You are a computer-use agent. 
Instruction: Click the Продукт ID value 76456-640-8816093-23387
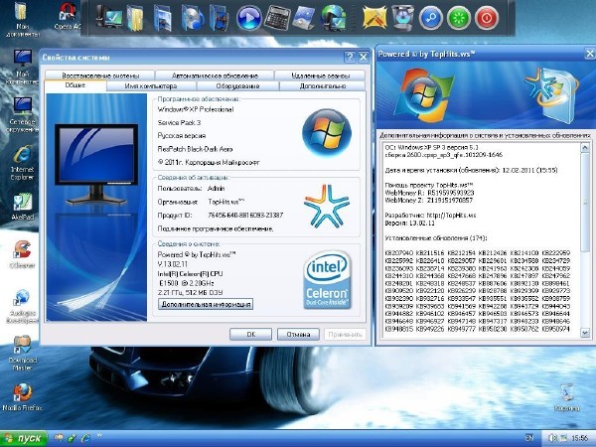245,216
